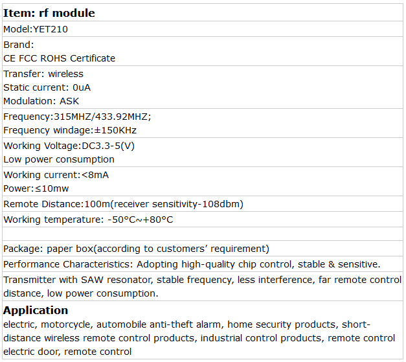
Task: Click the Package: paper box row
Action: tap(136, 249)
